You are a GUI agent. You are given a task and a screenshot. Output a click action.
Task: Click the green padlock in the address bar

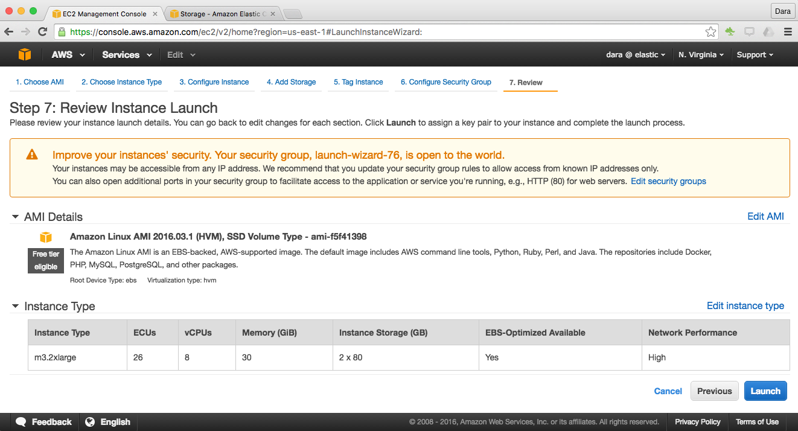62,32
